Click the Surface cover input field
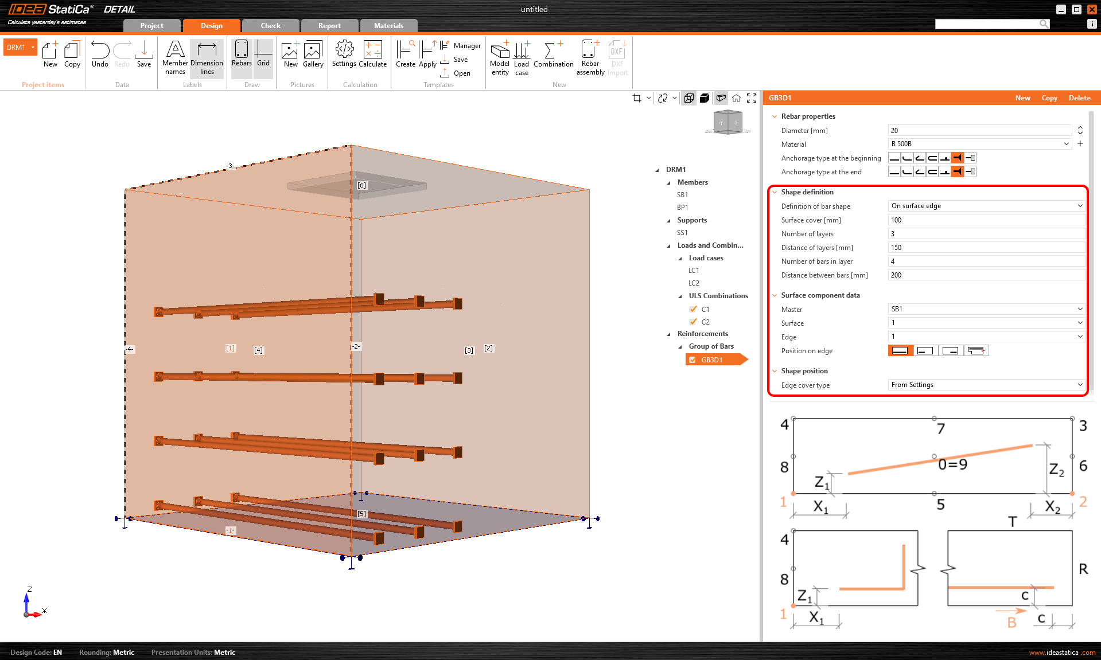This screenshot has width=1101, height=660. (986, 220)
